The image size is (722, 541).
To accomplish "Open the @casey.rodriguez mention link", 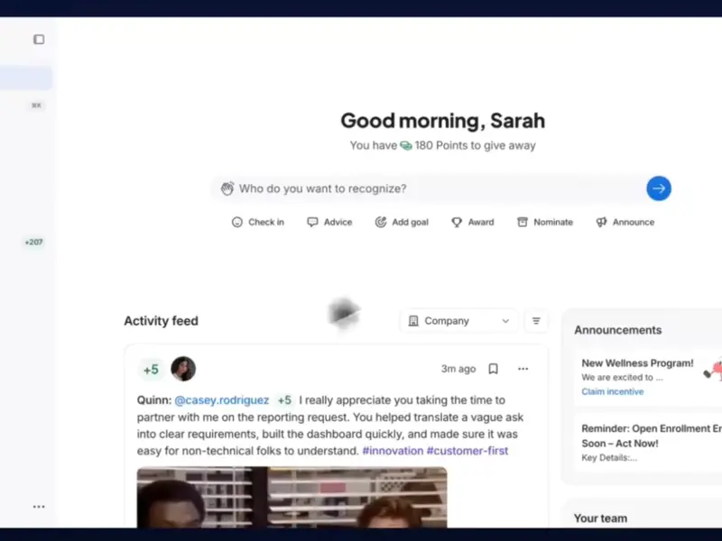I will (x=221, y=400).
